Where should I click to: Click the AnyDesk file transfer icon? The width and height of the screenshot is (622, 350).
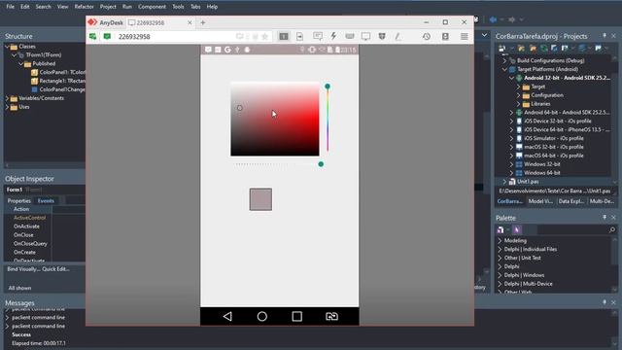point(300,36)
